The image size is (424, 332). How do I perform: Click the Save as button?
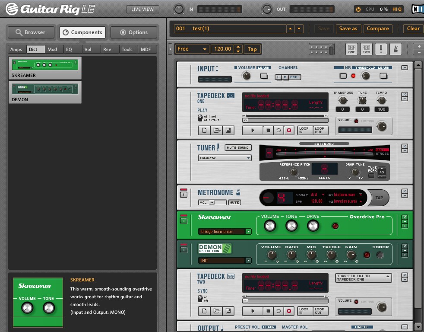(x=348, y=29)
